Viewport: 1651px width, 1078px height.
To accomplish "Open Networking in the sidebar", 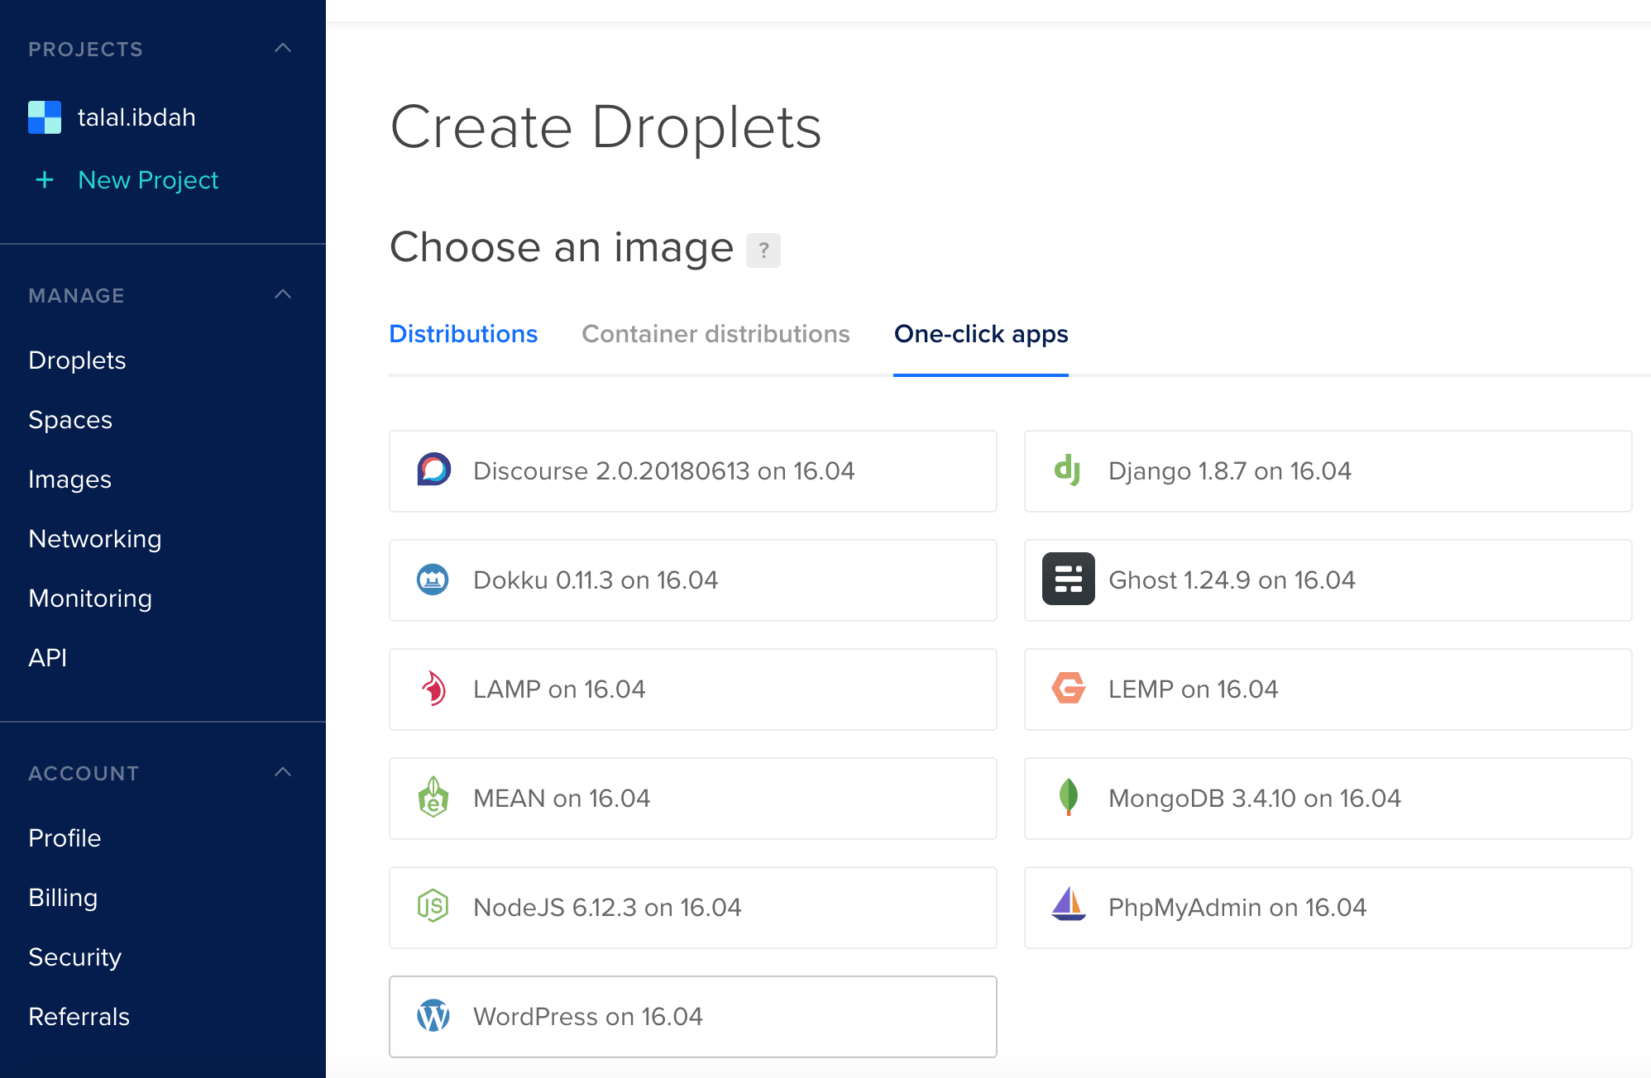I will tap(95, 539).
